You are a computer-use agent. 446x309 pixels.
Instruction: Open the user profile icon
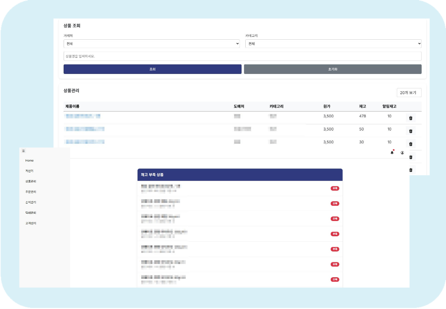pos(402,153)
